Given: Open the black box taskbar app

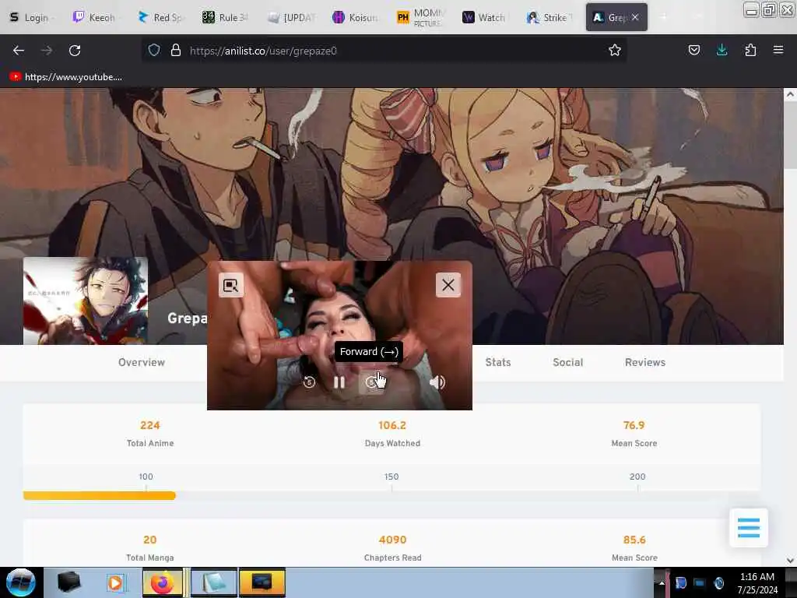Looking at the screenshot, I should 69,582.
